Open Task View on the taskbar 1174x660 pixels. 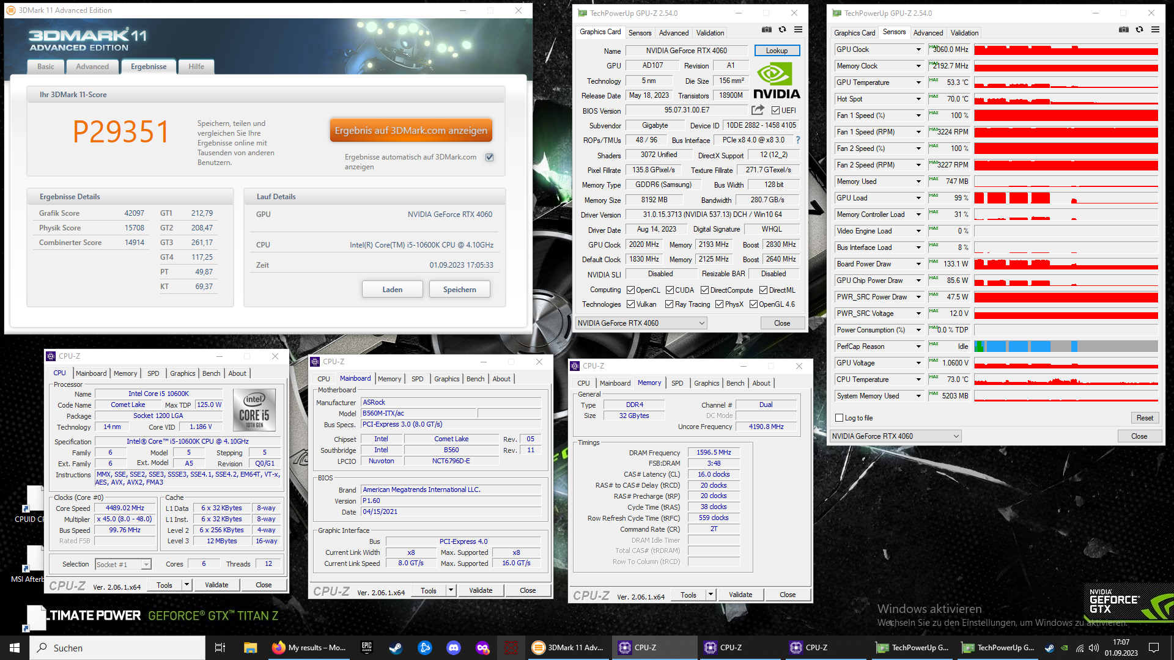point(220,648)
